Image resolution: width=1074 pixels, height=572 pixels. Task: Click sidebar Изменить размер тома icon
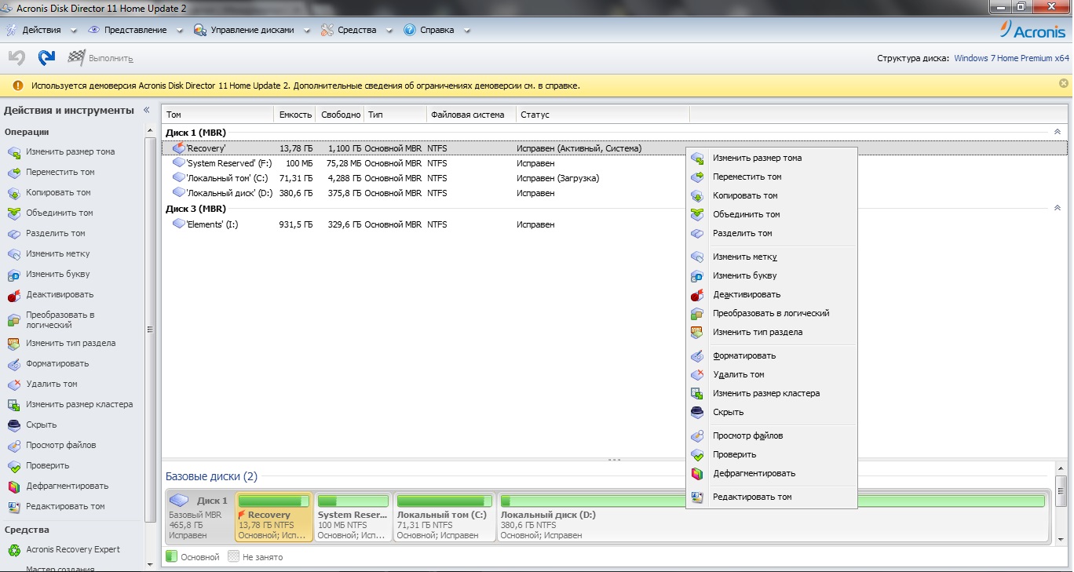click(13, 152)
